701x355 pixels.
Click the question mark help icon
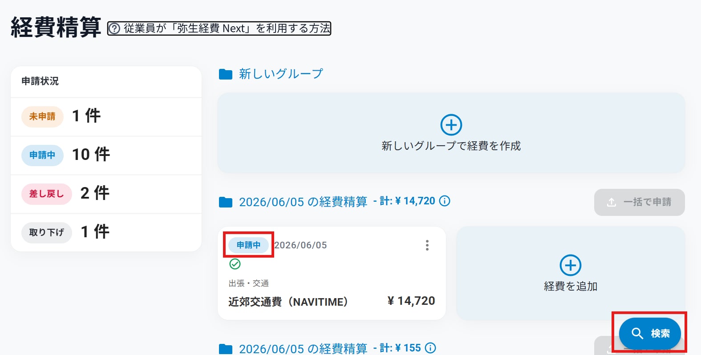(x=114, y=28)
